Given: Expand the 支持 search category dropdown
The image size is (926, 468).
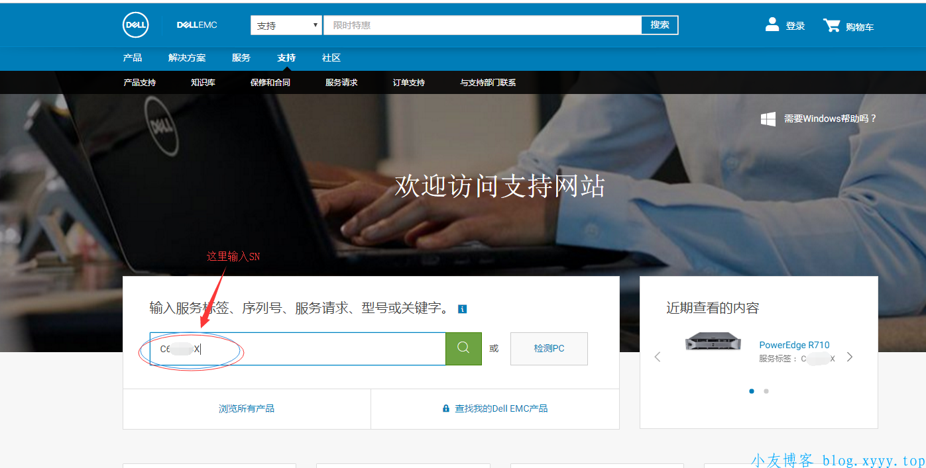Looking at the screenshot, I should (286, 26).
